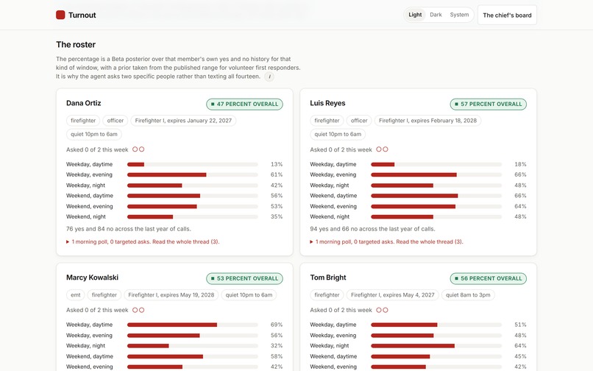The height and width of the screenshot is (371, 593).
Task: Select the name Tom Bright
Action: [x=328, y=278]
